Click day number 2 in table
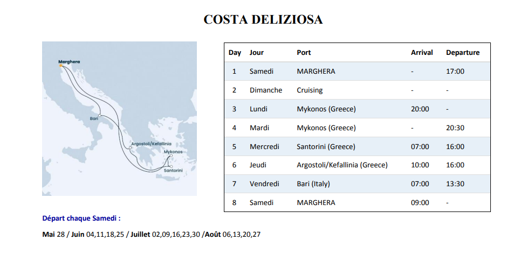527x268 pixels. pos(234,90)
